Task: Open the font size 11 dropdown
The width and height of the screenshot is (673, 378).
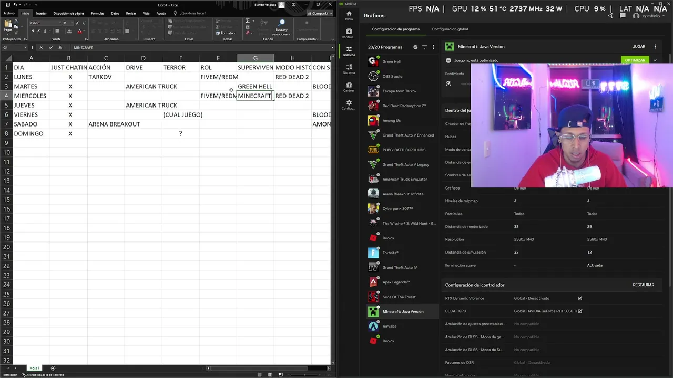Action: (72, 23)
